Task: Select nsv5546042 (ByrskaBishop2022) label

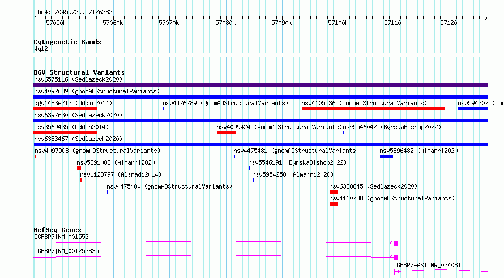Action: coord(392,127)
